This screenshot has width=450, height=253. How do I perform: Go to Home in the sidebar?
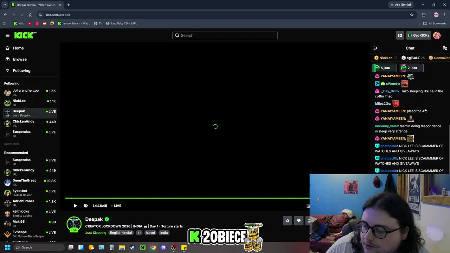[18, 48]
